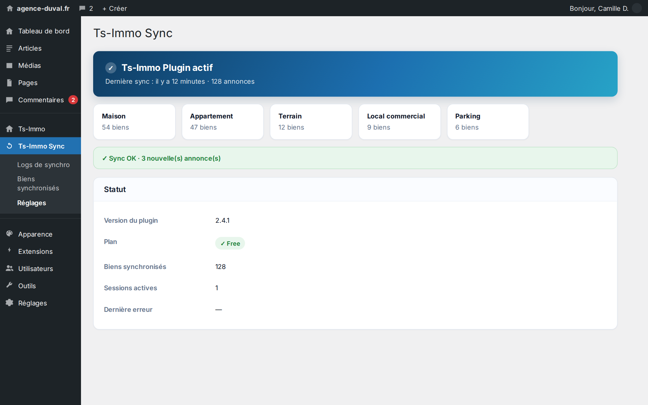Click the home icon beside agence-duval.fr
This screenshot has height=405, width=648.
tap(10, 8)
